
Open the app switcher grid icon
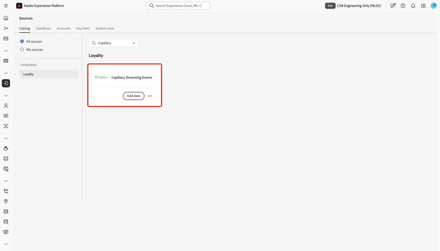click(424, 6)
